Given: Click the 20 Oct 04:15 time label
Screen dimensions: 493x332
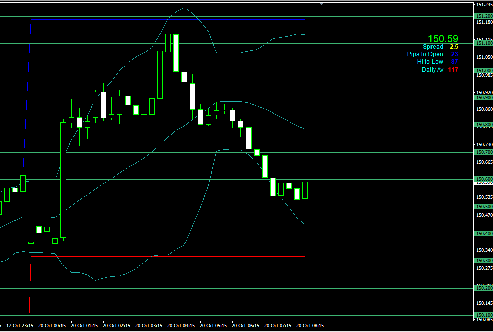Looking at the screenshot, I should point(181,325).
